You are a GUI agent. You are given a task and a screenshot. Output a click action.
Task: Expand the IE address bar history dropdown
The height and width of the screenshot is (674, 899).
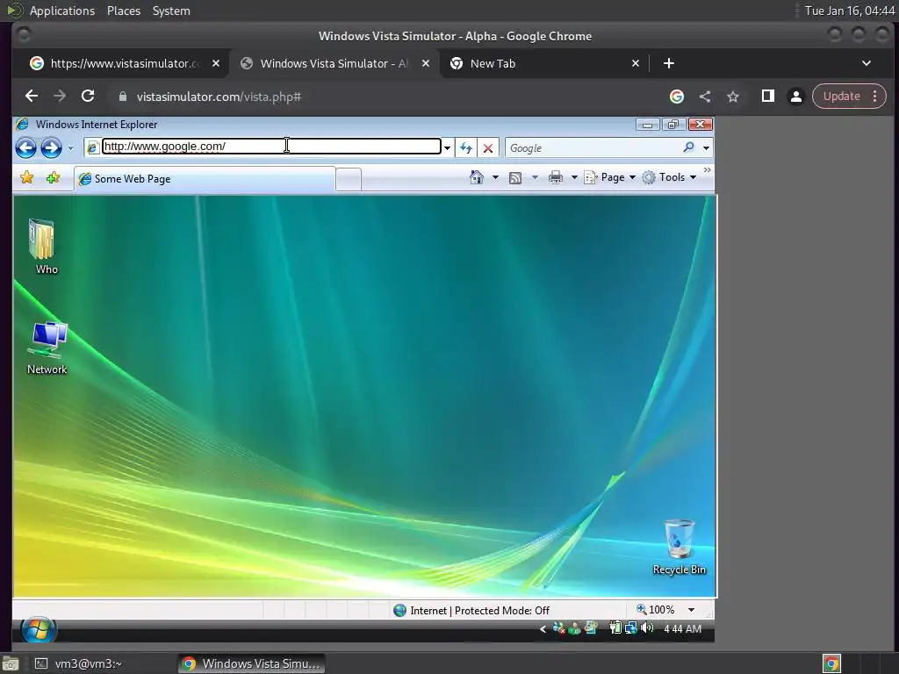point(447,147)
